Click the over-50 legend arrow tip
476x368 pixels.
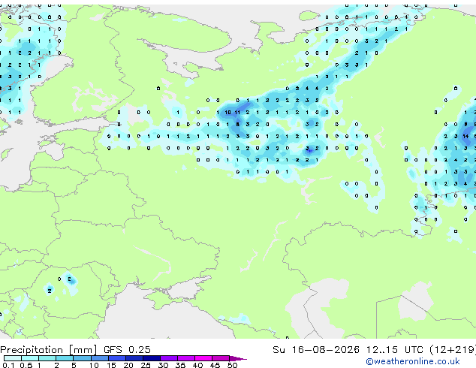(238, 358)
